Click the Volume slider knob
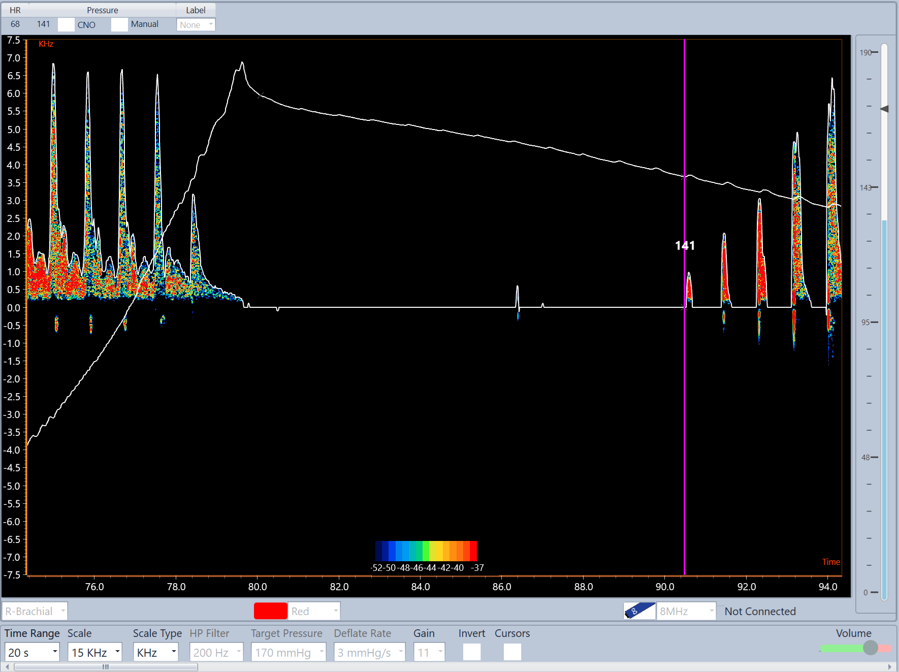Screen dimensions: 899x672 [870, 648]
